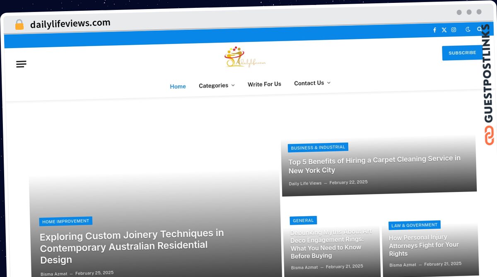The height and width of the screenshot is (277, 497).
Task: Click the dailylifeviews.com address text
Action: 70,24
